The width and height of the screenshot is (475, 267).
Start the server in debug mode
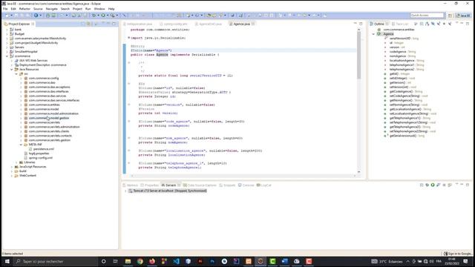tap(427, 185)
